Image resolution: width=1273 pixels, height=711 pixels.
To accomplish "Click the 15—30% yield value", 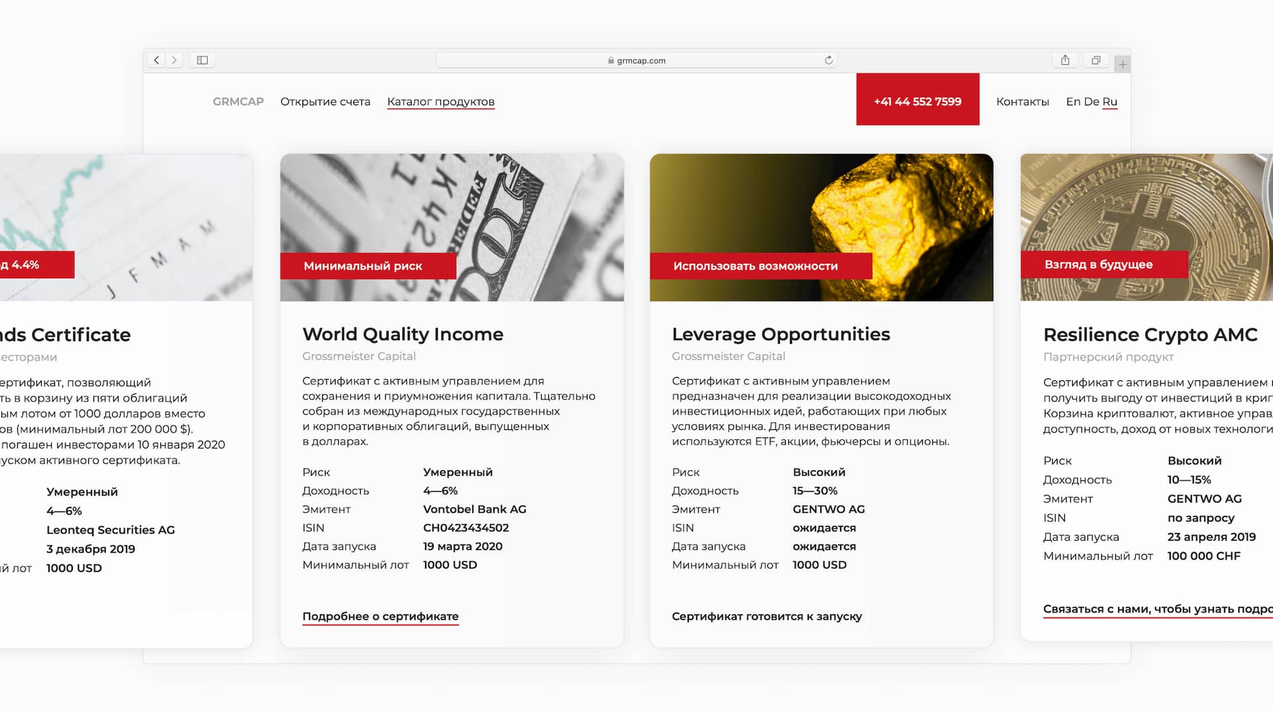I will click(815, 491).
